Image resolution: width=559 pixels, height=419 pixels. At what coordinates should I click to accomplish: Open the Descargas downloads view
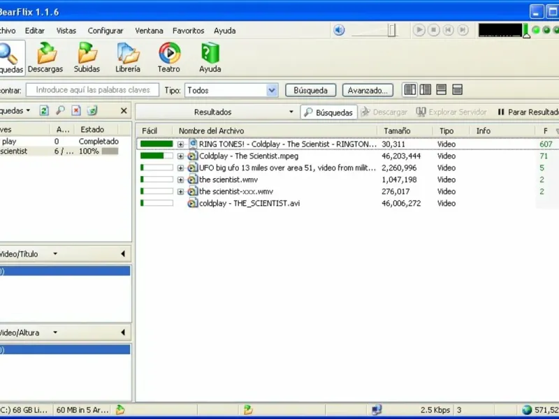pyautogui.click(x=45, y=58)
